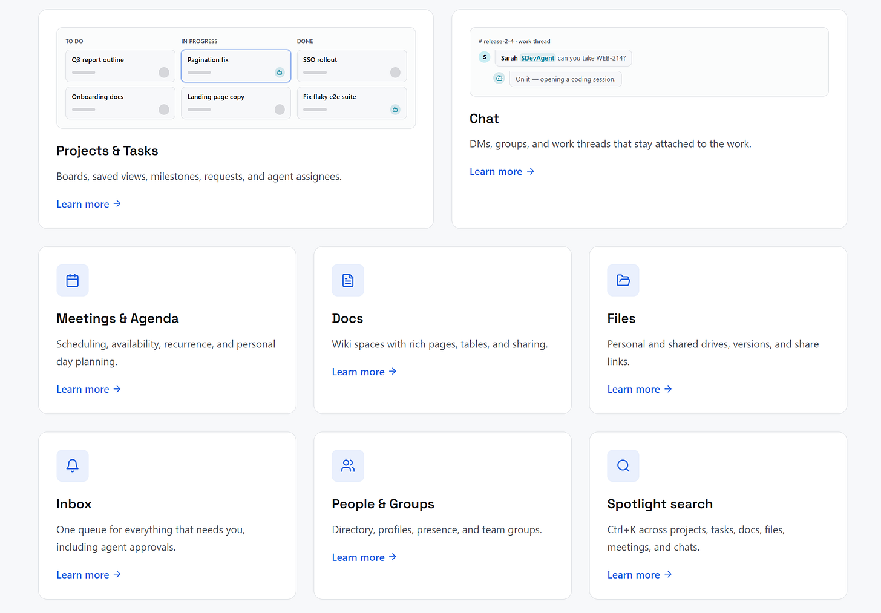Select the Onboarding docs task card
This screenshot has width=881, height=613.
[120, 103]
